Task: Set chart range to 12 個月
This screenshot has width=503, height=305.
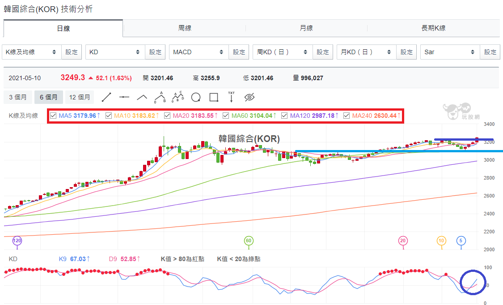Action: 80,97
